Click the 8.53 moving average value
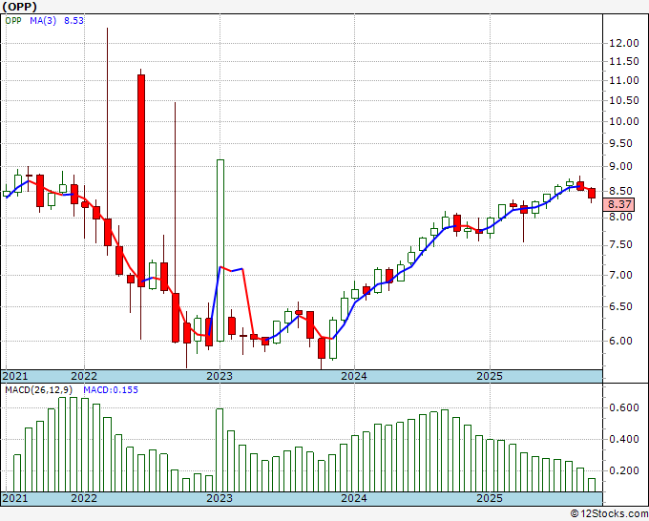This screenshot has height=521, width=649. (x=73, y=21)
